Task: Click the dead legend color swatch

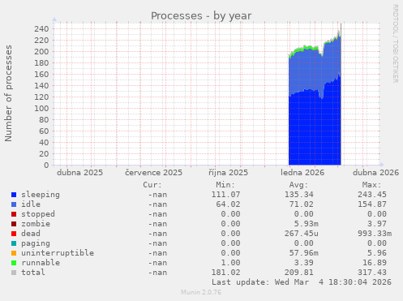Action: click(14, 234)
